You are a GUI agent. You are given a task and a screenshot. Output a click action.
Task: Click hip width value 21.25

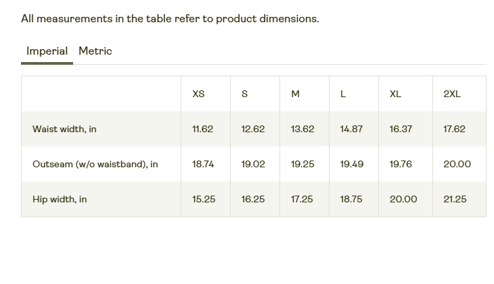pyautogui.click(x=455, y=199)
